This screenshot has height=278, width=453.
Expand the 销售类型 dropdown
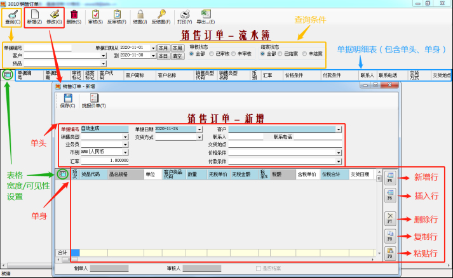coord(126,136)
